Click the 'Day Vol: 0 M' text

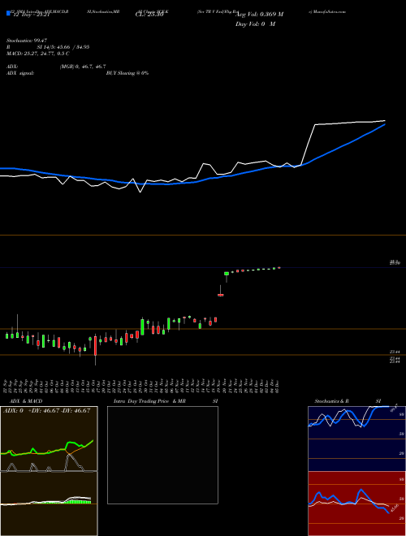pos(255,24)
